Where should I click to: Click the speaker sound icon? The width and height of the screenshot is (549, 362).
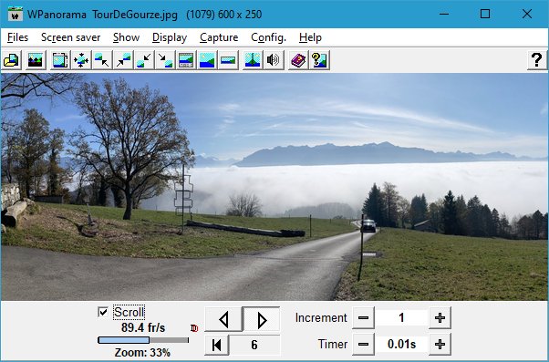[x=274, y=60]
